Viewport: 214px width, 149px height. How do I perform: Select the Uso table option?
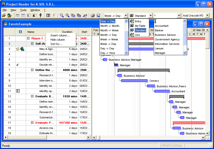(137, 35)
